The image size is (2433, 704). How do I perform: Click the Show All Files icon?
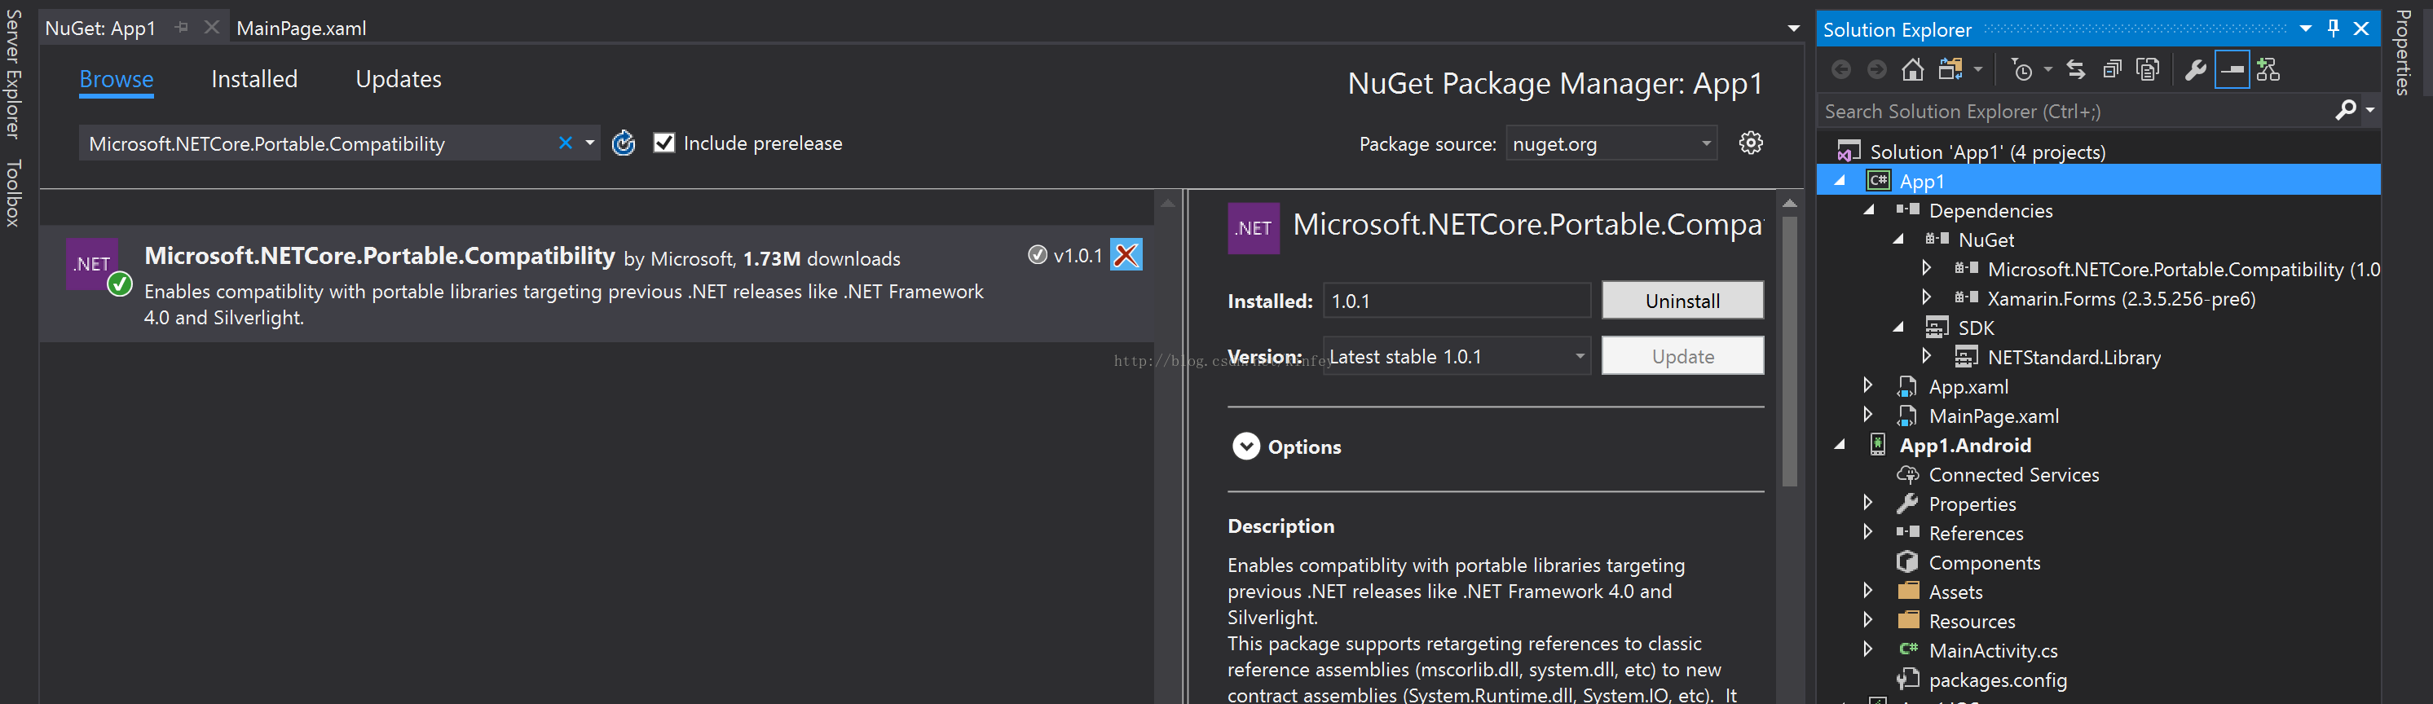coord(2148,70)
